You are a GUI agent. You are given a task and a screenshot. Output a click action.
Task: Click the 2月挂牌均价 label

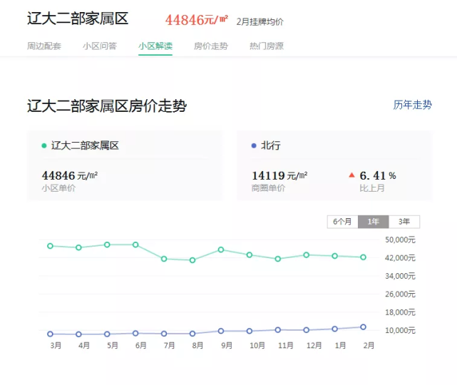pyautogui.click(x=260, y=22)
